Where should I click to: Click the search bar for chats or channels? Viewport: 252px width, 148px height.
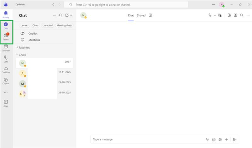click(126, 5)
